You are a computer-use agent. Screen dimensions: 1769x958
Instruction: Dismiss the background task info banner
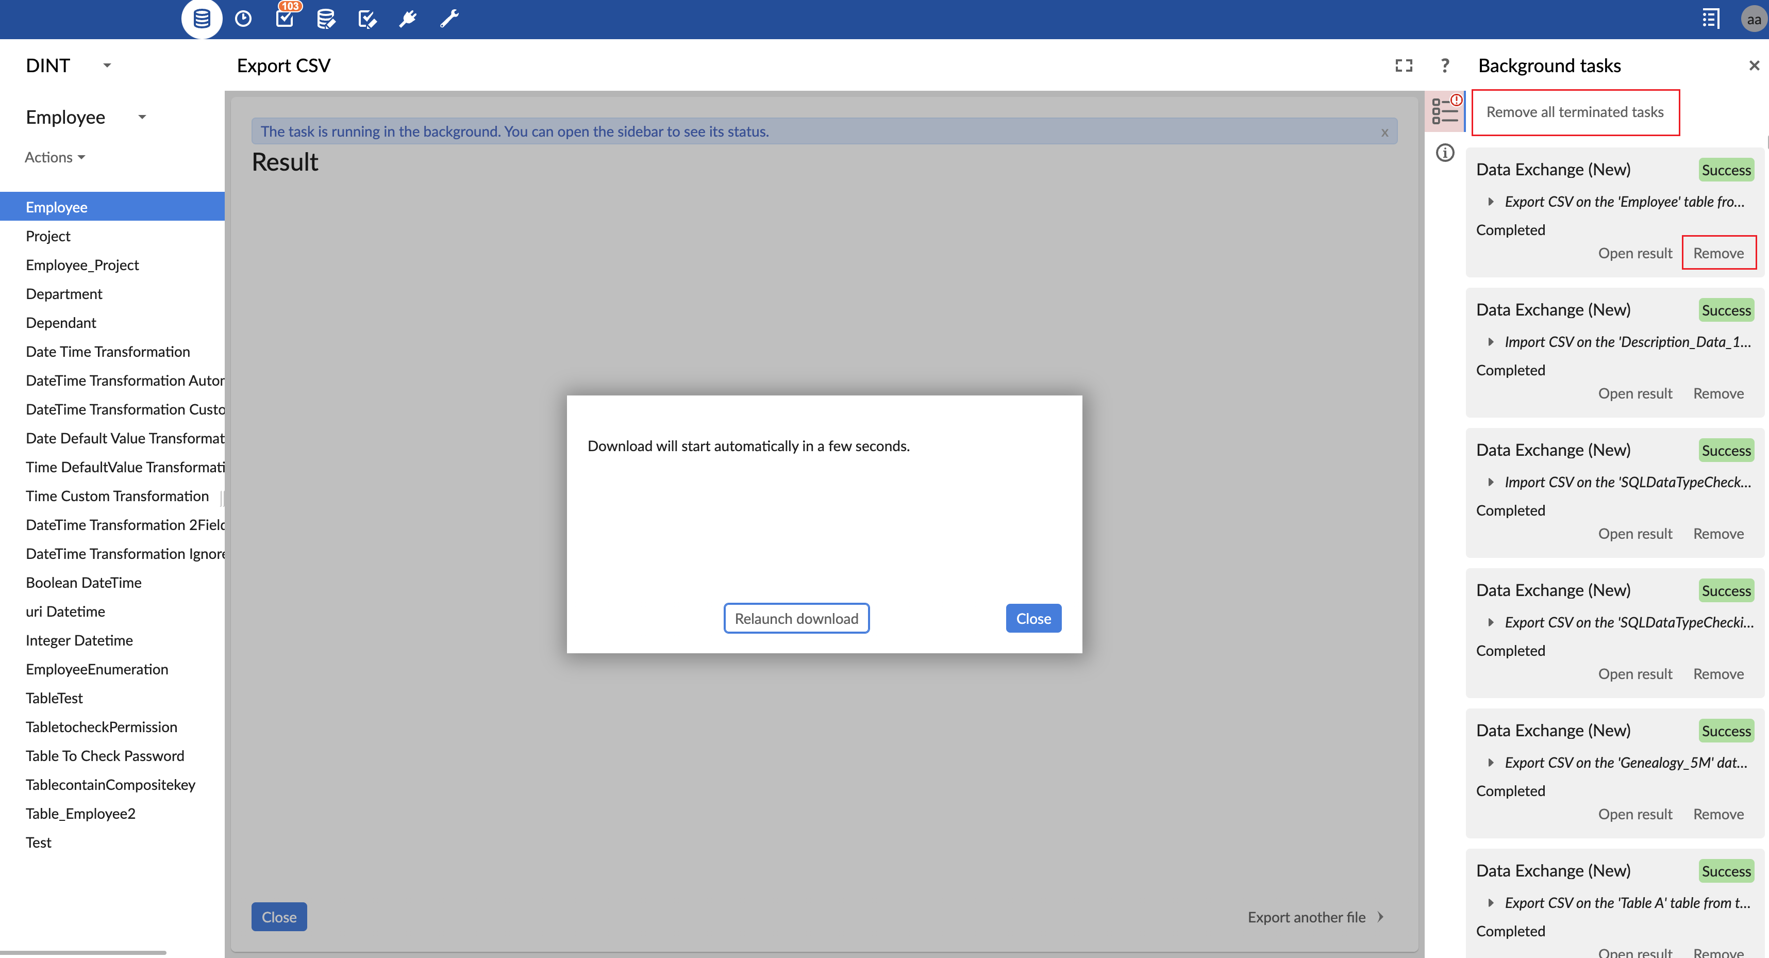[1384, 133]
